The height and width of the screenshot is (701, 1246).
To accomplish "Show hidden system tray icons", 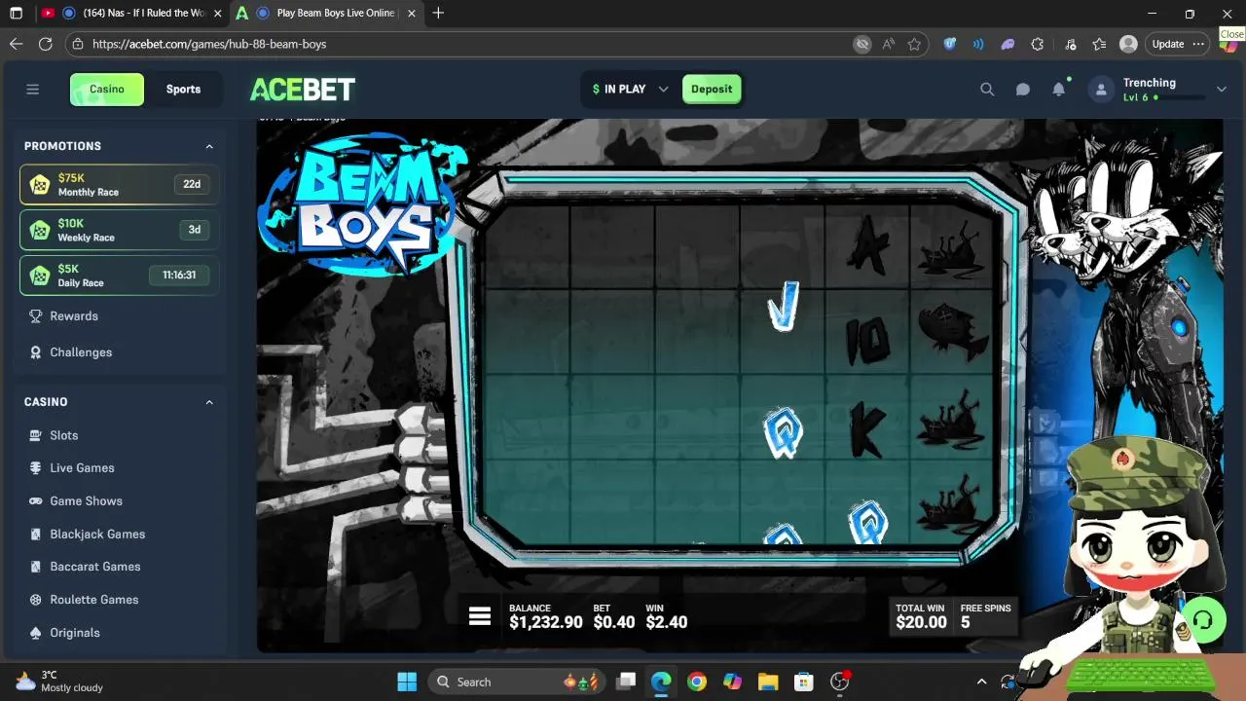I will (x=981, y=682).
